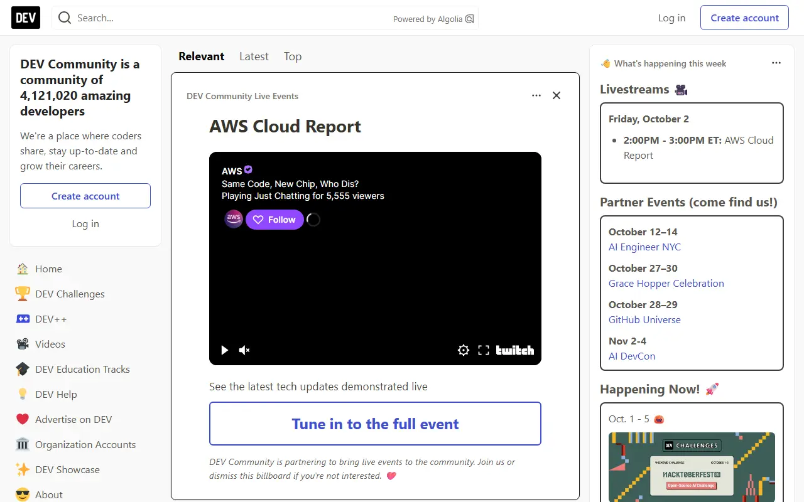Open the billboard options ellipsis menu
804x502 pixels.
(536, 95)
